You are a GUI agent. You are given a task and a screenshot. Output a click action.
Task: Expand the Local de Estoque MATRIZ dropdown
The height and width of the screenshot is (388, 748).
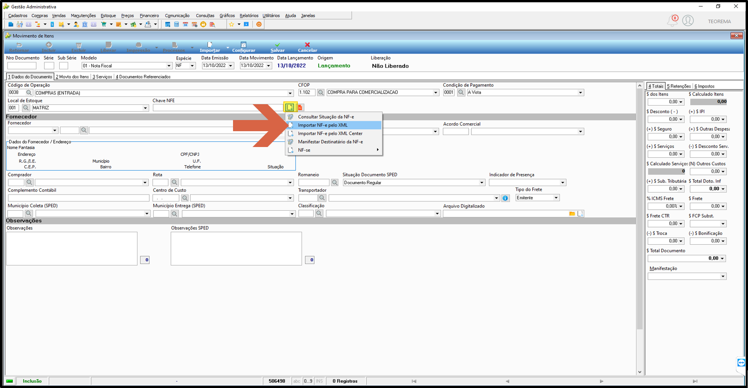(145, 108)
